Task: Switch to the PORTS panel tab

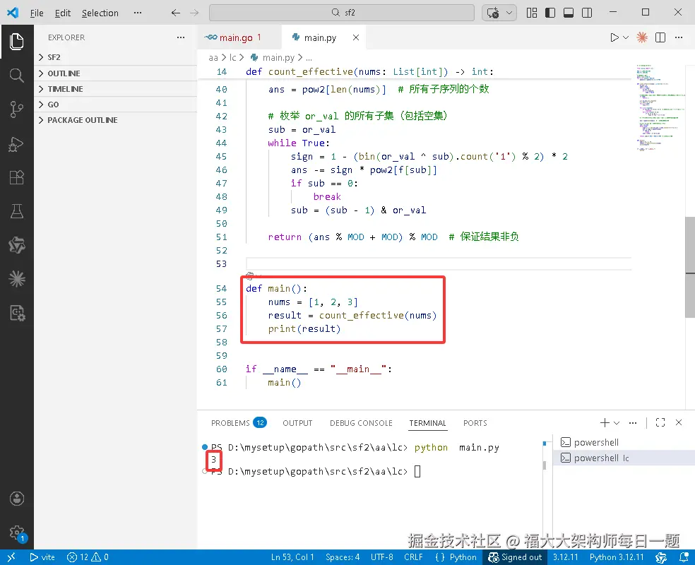Action: [475, 423]
